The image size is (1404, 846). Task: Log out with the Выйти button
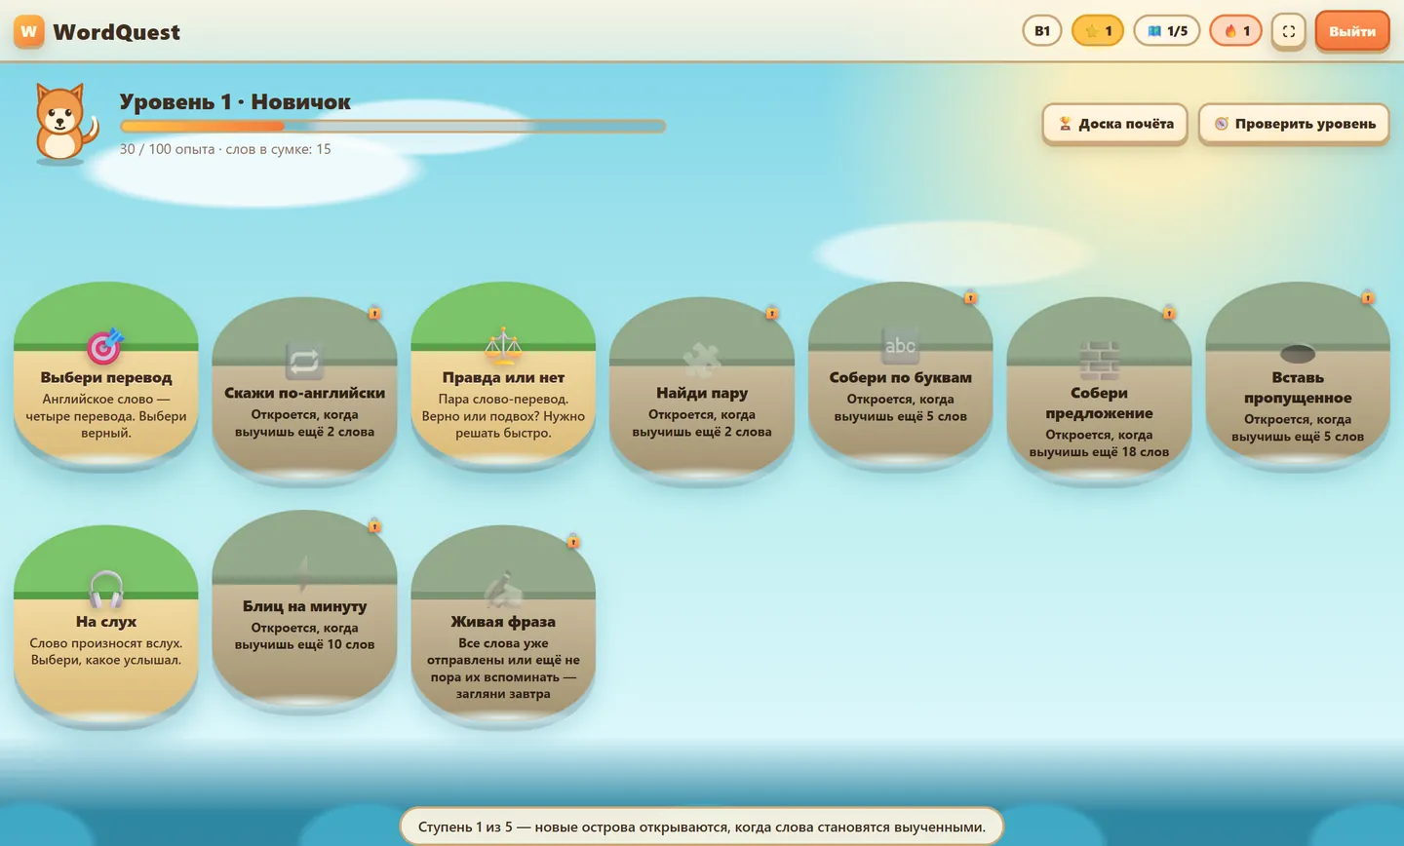tap(1352, 31)
